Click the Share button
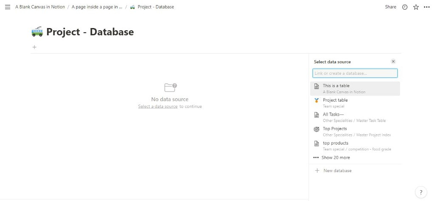This screenshot has width=435, height=201. [390, 7]
